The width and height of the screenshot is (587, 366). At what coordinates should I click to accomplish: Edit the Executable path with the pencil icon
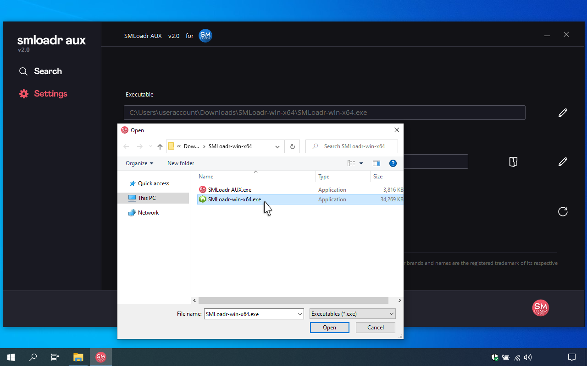click(x=563, y=113)
